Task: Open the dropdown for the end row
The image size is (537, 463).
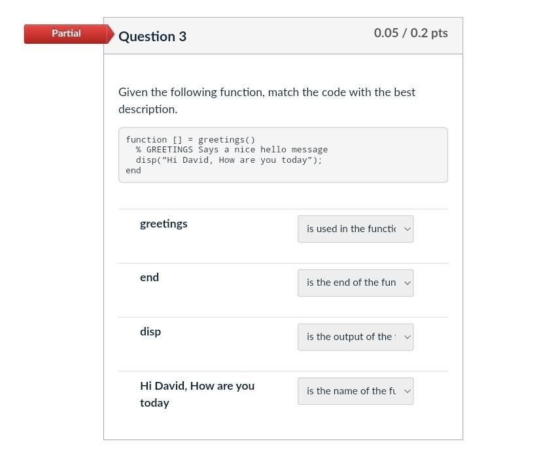Action: (x=355, y=283)
